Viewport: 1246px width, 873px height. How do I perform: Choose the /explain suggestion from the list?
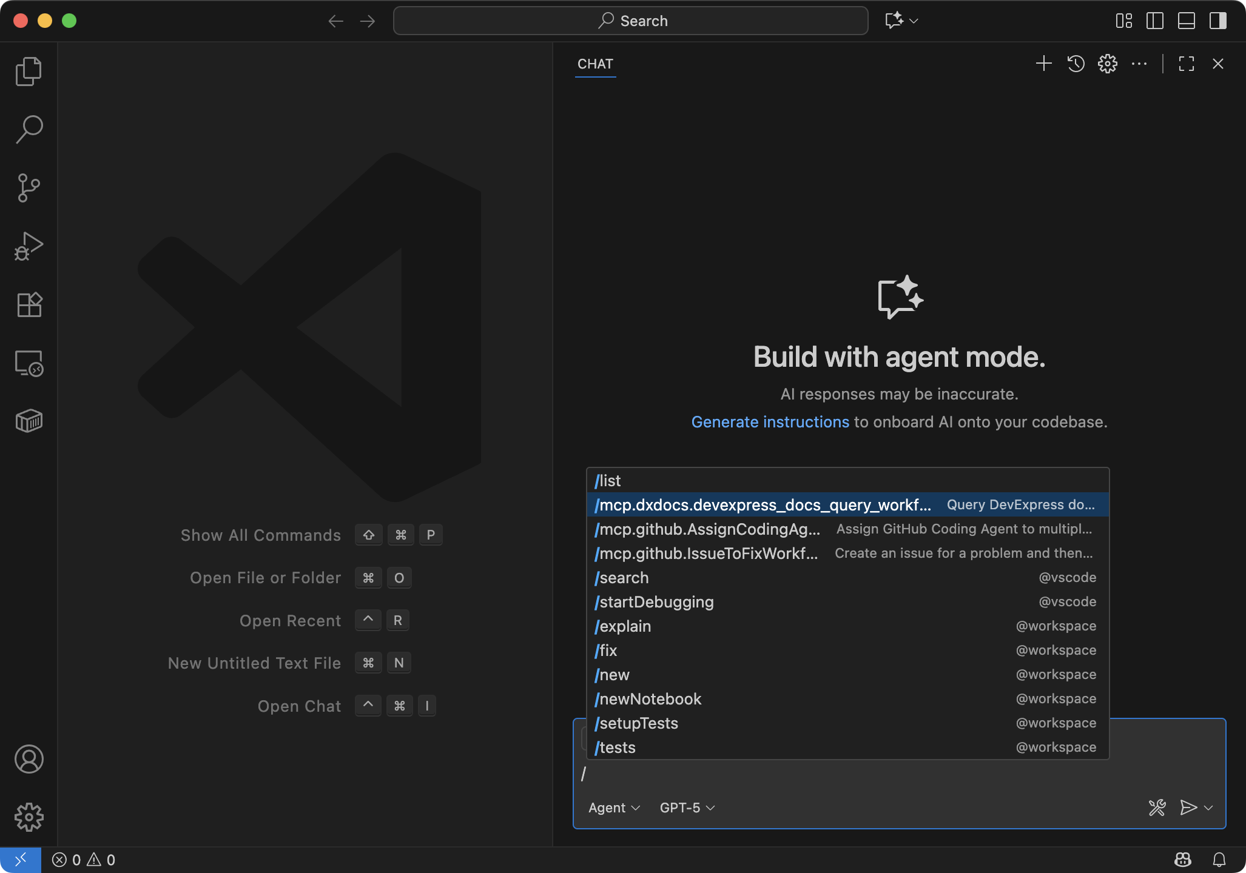tap(624, 626)
